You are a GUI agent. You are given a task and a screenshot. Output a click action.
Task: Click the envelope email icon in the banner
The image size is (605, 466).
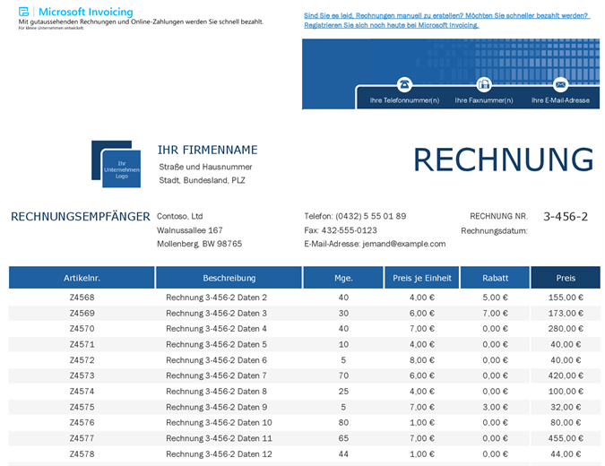[560, 84]
